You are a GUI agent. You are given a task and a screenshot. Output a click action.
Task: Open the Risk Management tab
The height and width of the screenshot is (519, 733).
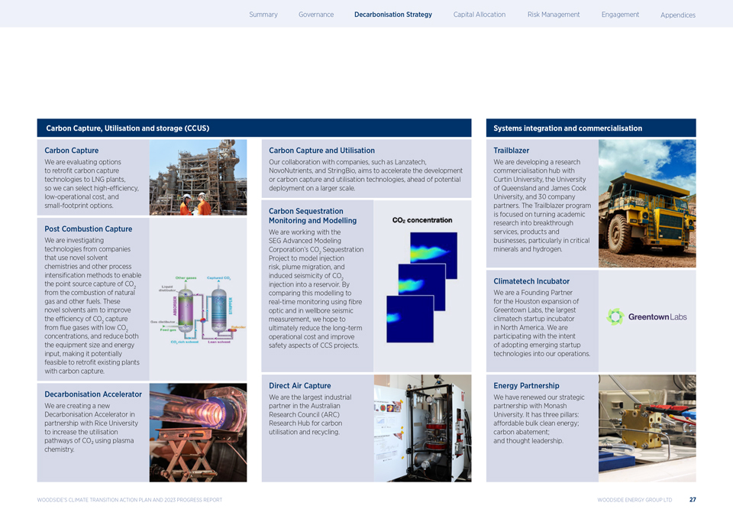coord(553,15)
